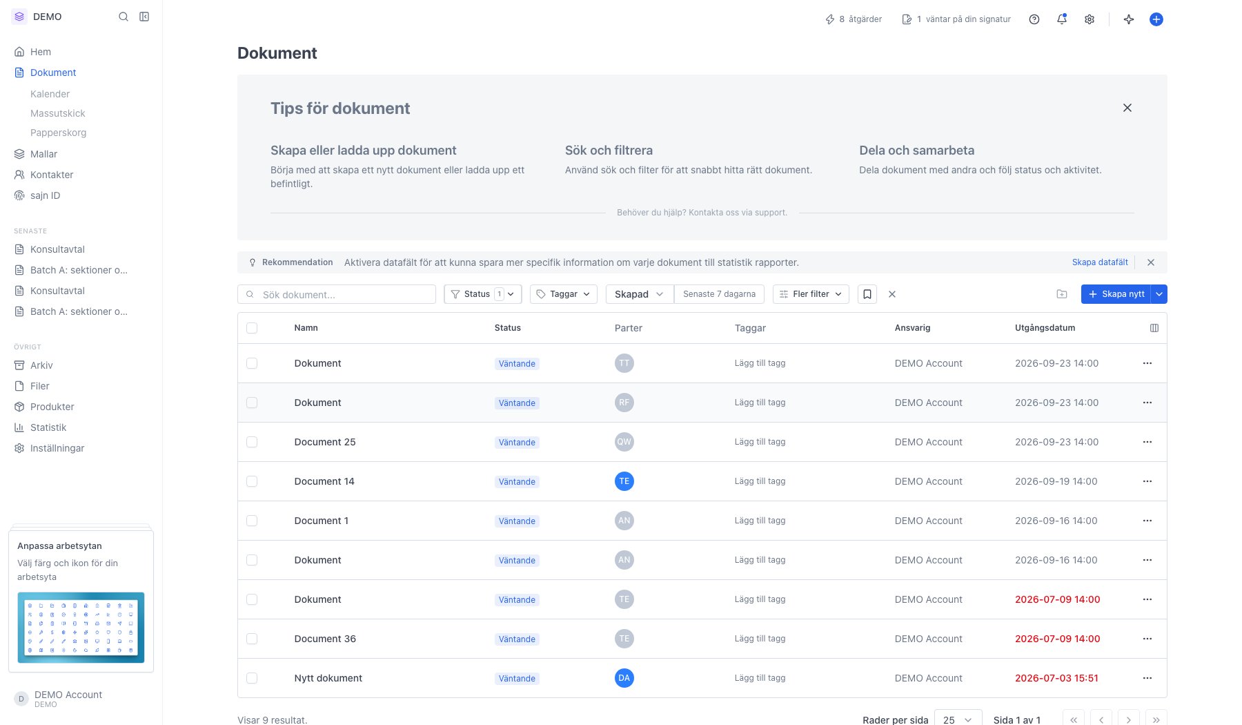
Task: Click the DA avatar in Nytt dokument row
Action: pos(624,678)
